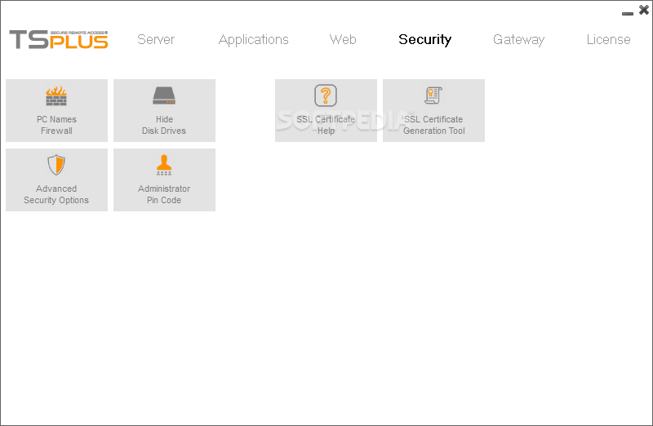This screenshot has width=653, height=426.
Task: Open the "PC Names Firewall" text label
Action: 56,125
